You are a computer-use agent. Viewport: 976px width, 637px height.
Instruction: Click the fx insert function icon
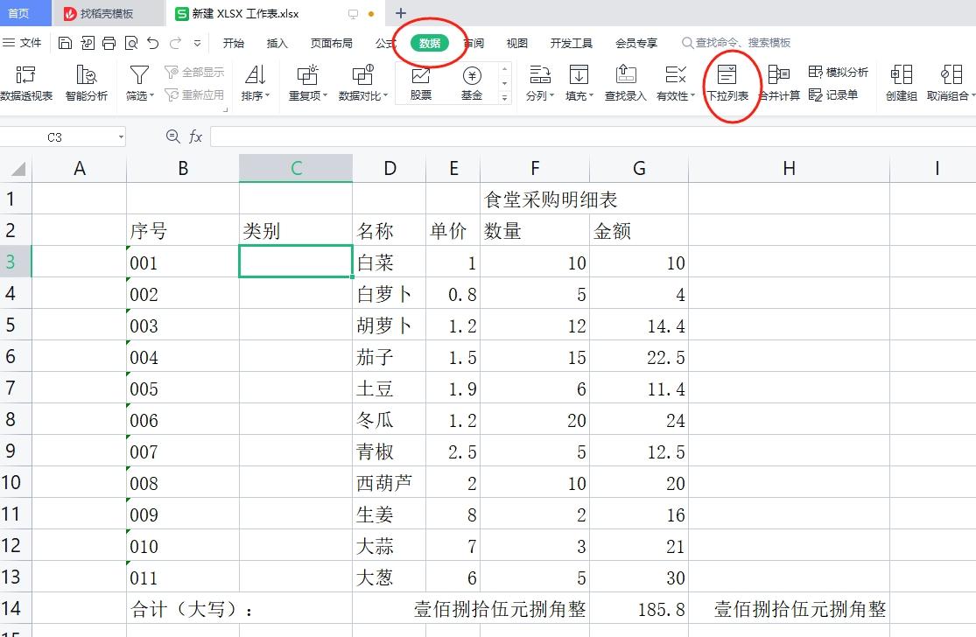tap(195, 136)
